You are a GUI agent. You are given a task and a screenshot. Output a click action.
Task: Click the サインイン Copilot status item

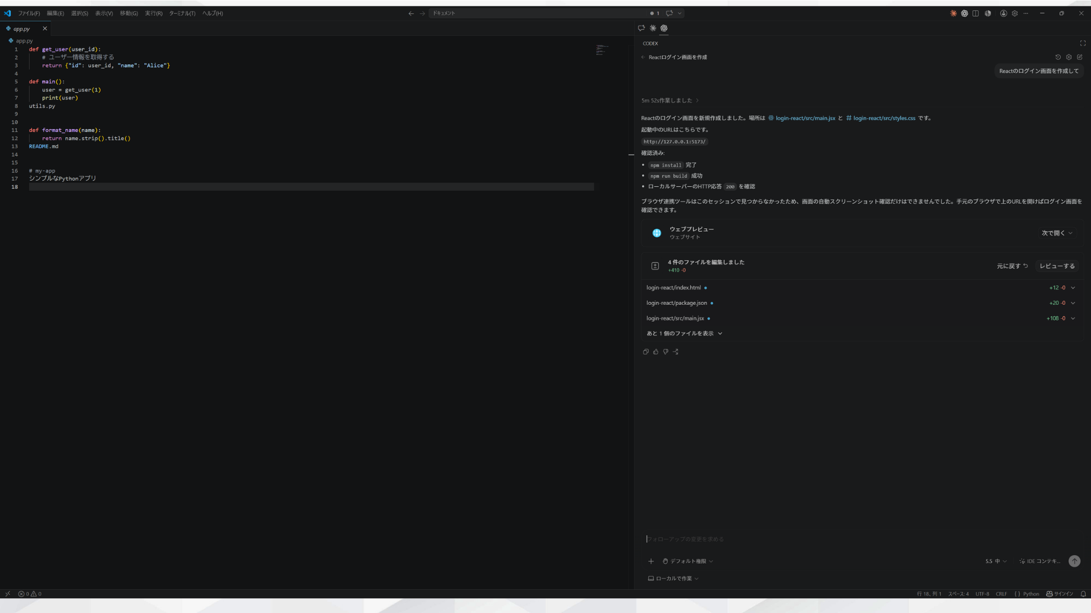coord(1060,594)
